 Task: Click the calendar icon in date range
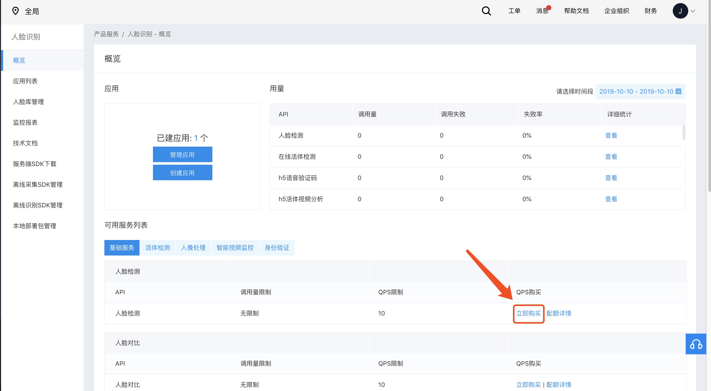(x=678, y=92)
